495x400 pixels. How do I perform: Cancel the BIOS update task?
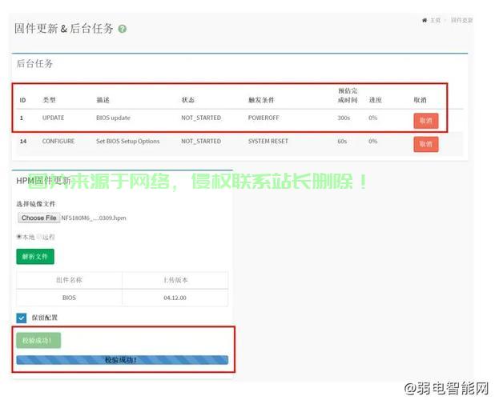[x=425, y=120]
